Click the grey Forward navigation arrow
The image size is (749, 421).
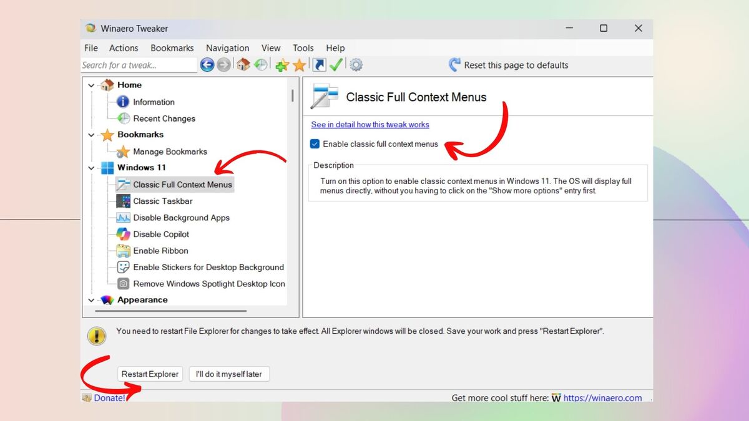[x=223, y=65]
